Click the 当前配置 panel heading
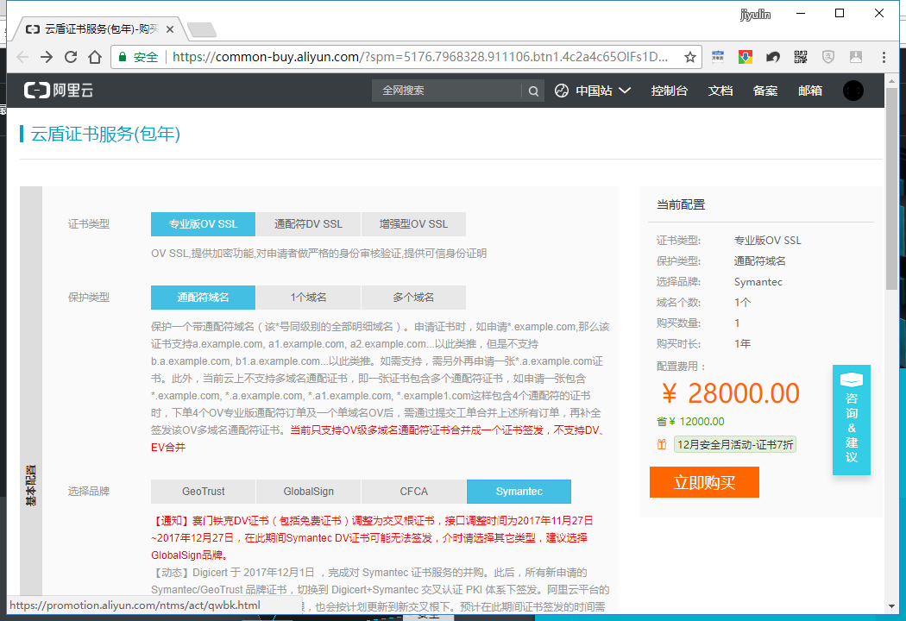Viewport: 906px width, 621px height. 681,204
